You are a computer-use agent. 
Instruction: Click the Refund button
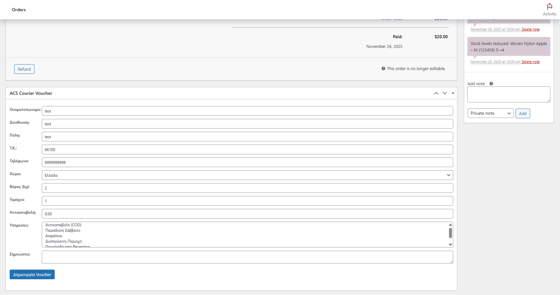pyautogui.click(x=24, y=69)
